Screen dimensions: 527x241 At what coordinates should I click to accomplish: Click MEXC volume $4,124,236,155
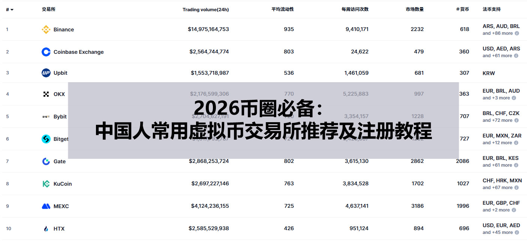210,206
